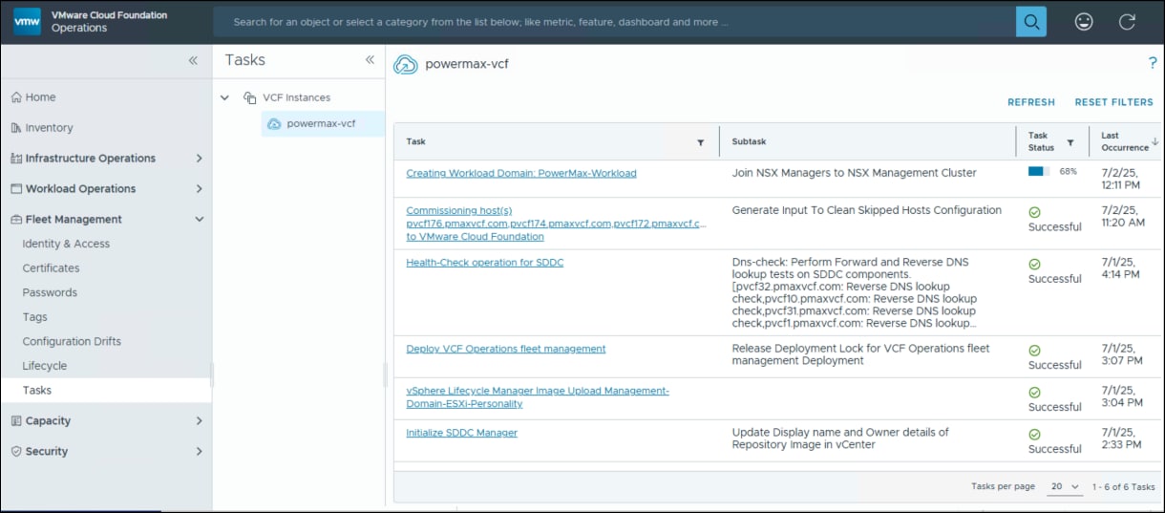Click the '7/1/25, 2:33 PM' cell
1165x513 pixels.
[1121, 441]
